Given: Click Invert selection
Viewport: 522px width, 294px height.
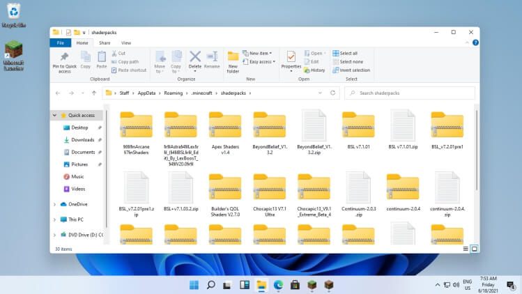Looking at the screenshot, I should click(351, 70).
